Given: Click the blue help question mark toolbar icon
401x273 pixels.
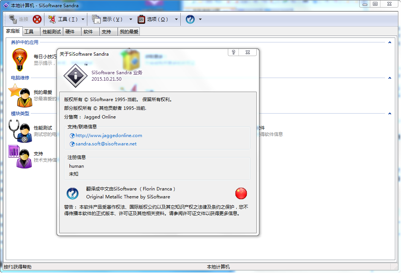Looking at the screenshot, I should click(x=190, y=19).
